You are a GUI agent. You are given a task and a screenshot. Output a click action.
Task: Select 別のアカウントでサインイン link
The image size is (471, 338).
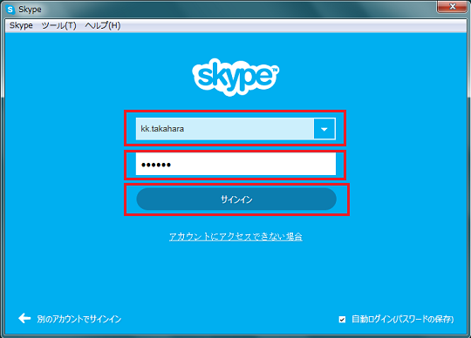[79, 319]
